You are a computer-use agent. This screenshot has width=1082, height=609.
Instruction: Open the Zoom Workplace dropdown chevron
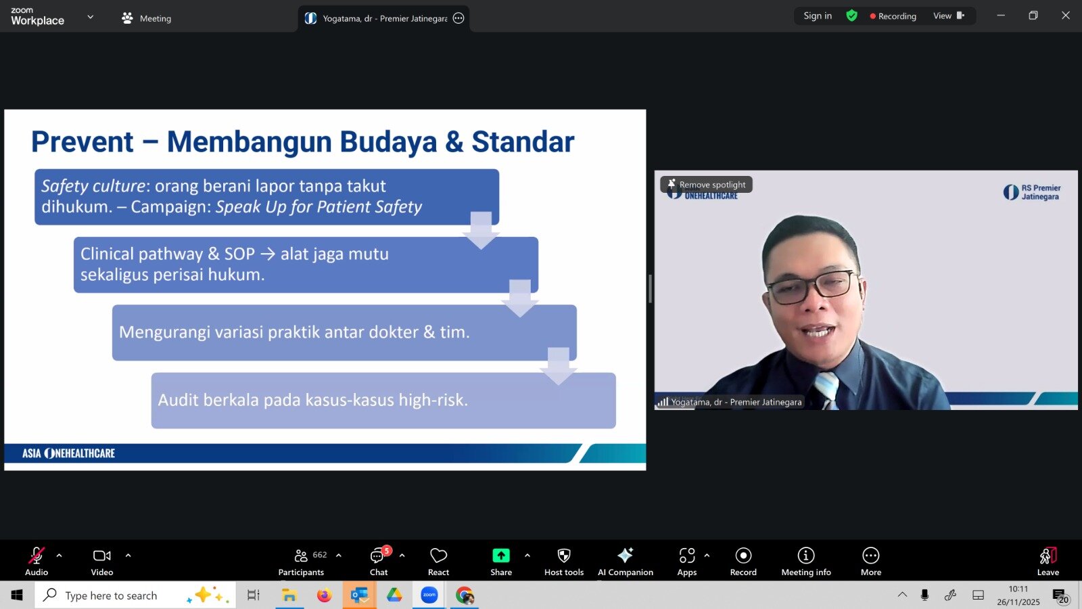[x=91, y=17]
